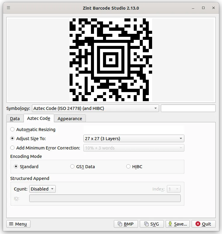Expand the 27 x 27 size dropdown
This screenshot has width=222, height=234.
(133, 139)
